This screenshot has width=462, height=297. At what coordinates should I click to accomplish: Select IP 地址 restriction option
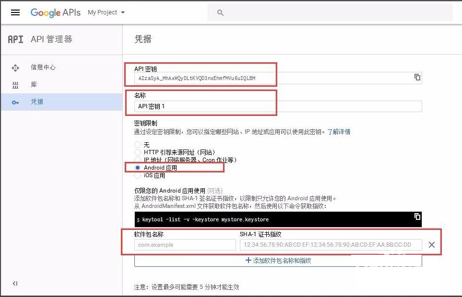pos(138,160)
